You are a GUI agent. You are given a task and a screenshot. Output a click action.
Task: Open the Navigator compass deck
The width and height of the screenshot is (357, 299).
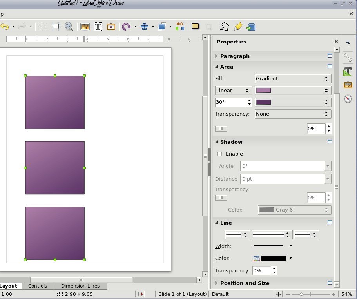(x=348, y=99)
